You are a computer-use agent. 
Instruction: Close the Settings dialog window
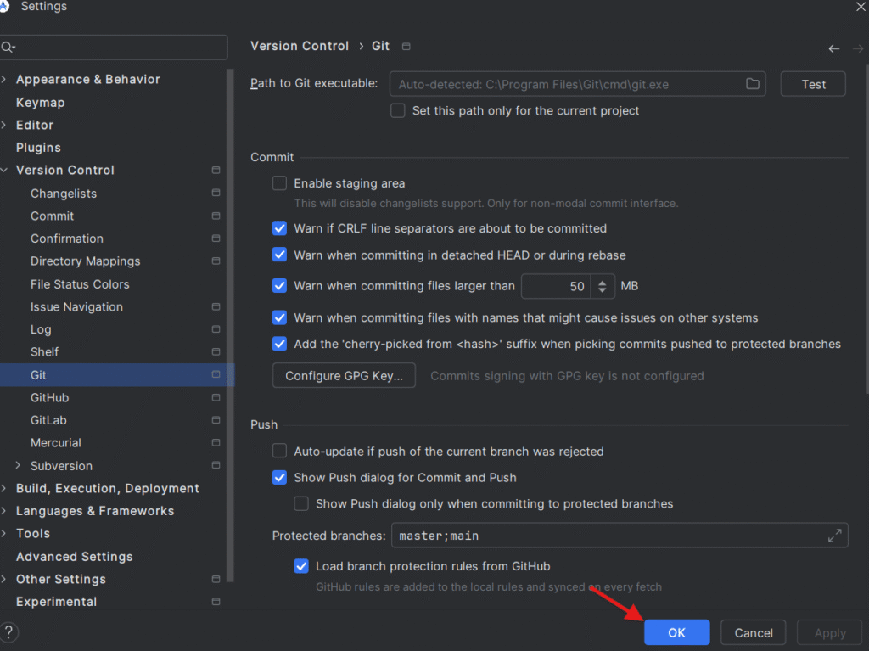[861, 7]
